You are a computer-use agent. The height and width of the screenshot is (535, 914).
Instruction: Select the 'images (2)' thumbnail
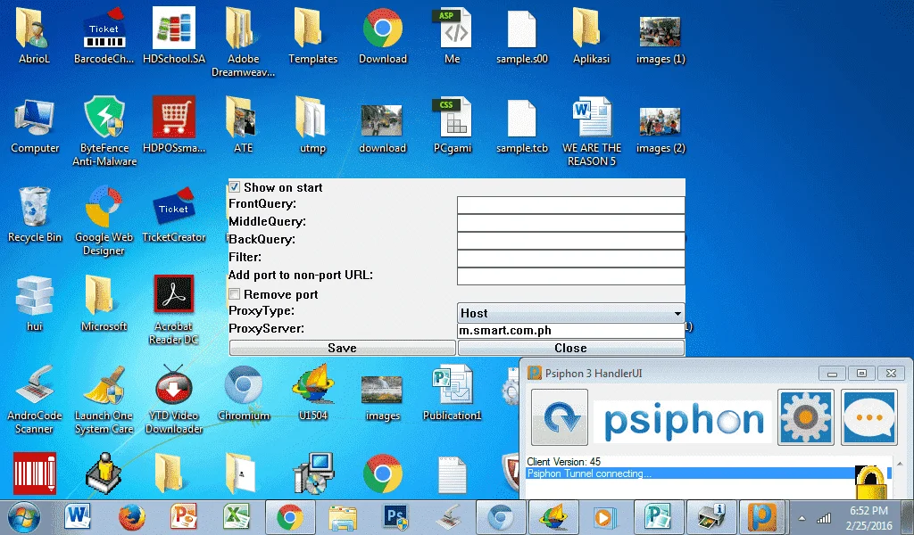pos(661,130)
